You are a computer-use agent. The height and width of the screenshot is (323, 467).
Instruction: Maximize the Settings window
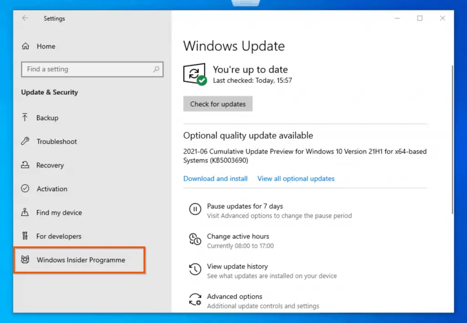[420, 18]
